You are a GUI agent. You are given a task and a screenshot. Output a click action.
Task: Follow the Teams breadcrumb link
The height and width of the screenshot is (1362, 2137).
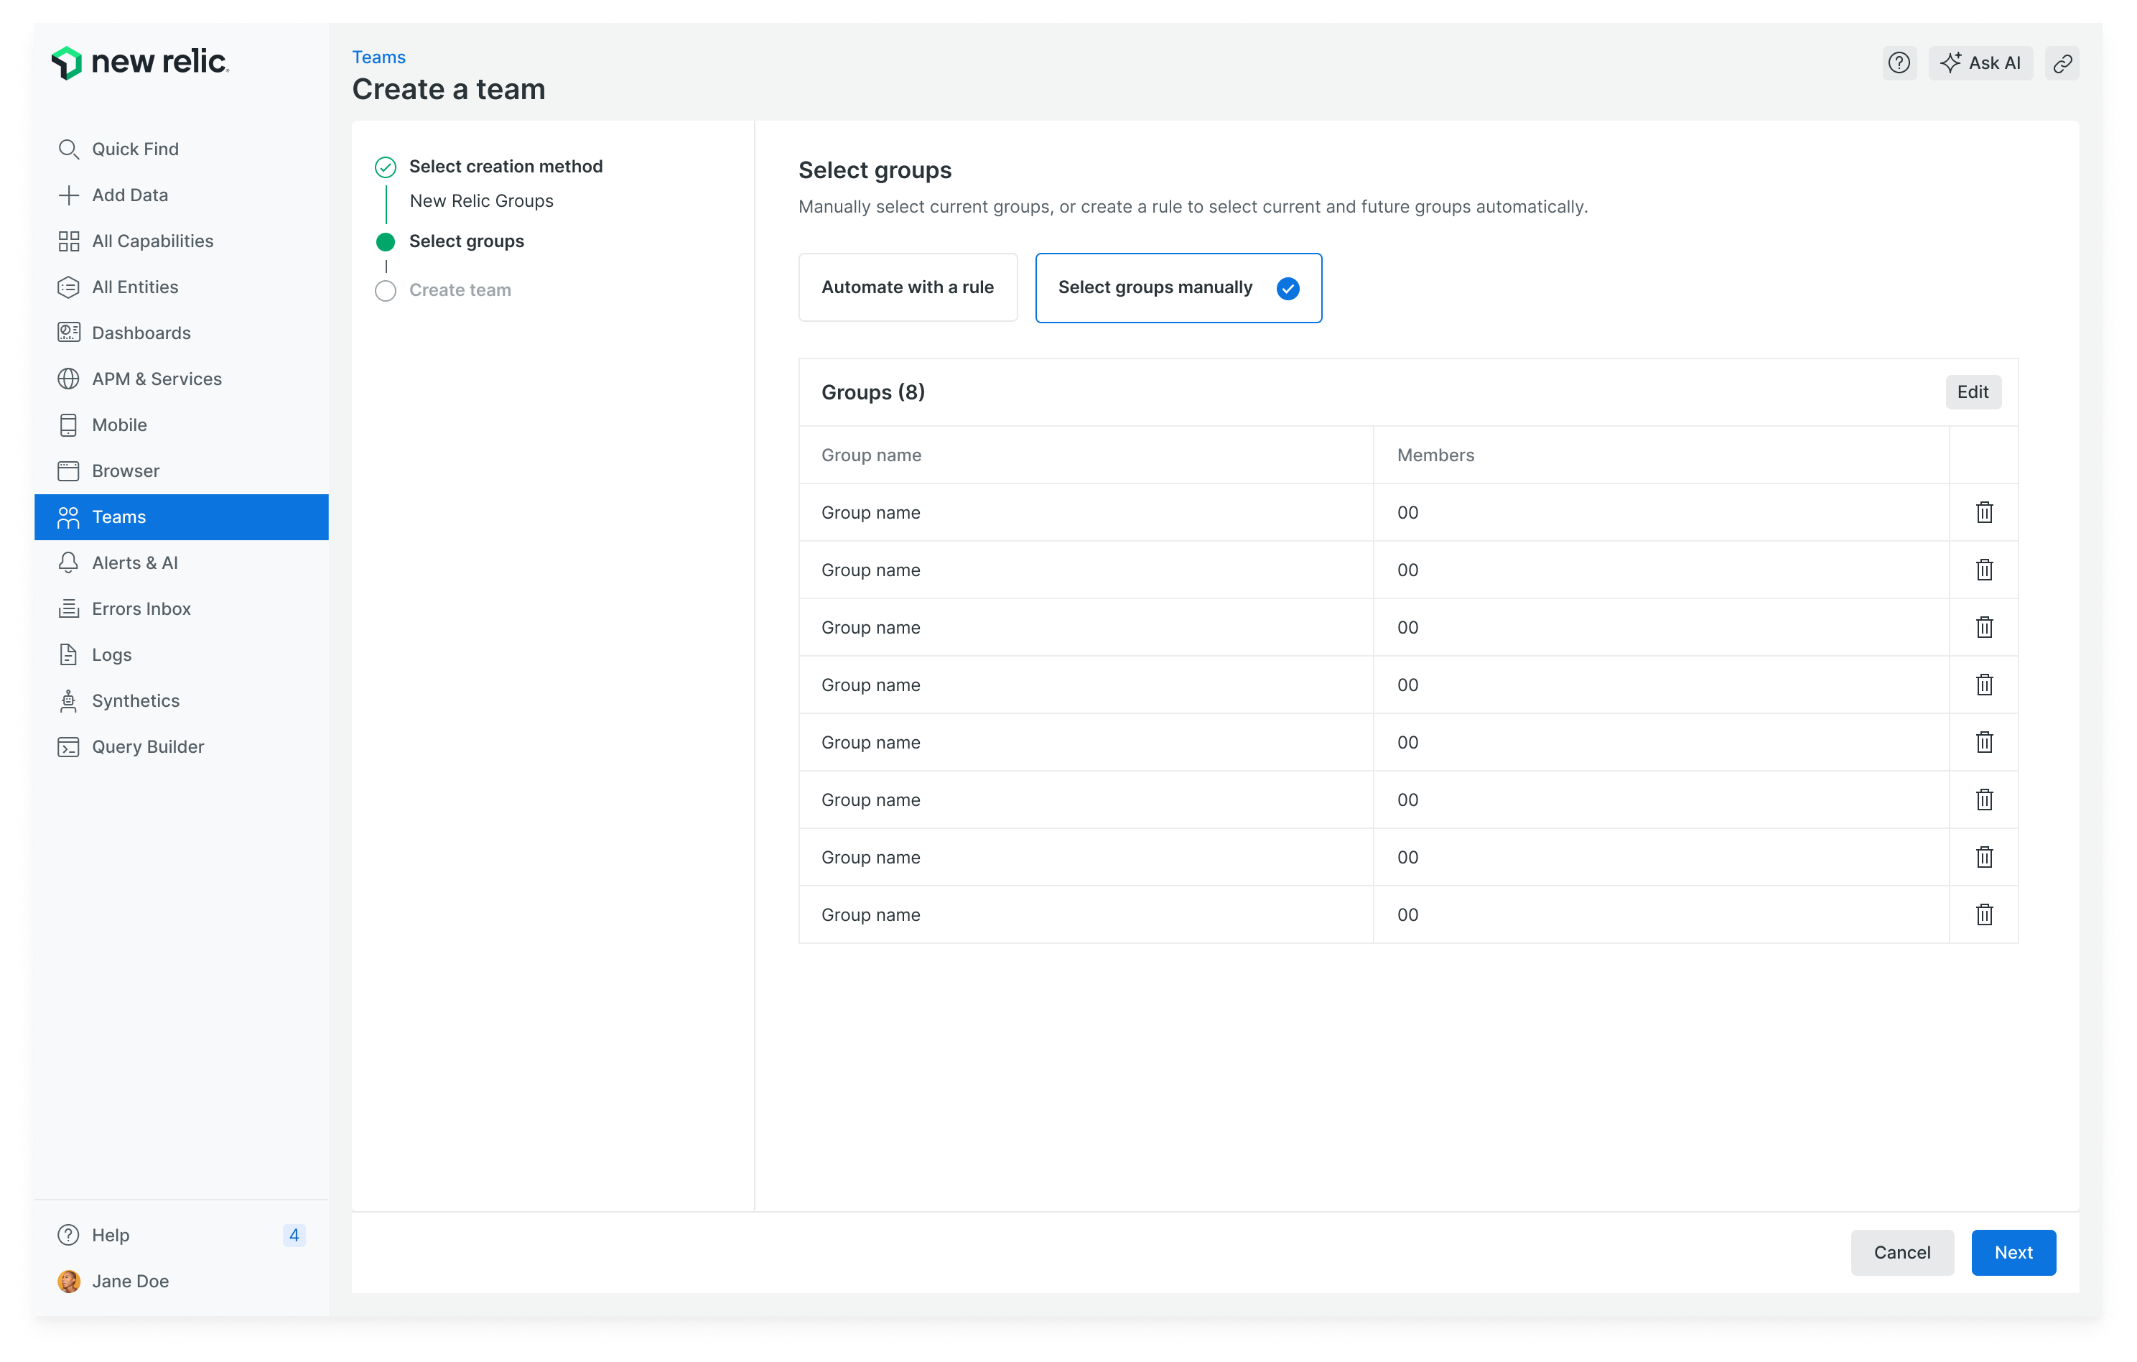pos(378,57)
